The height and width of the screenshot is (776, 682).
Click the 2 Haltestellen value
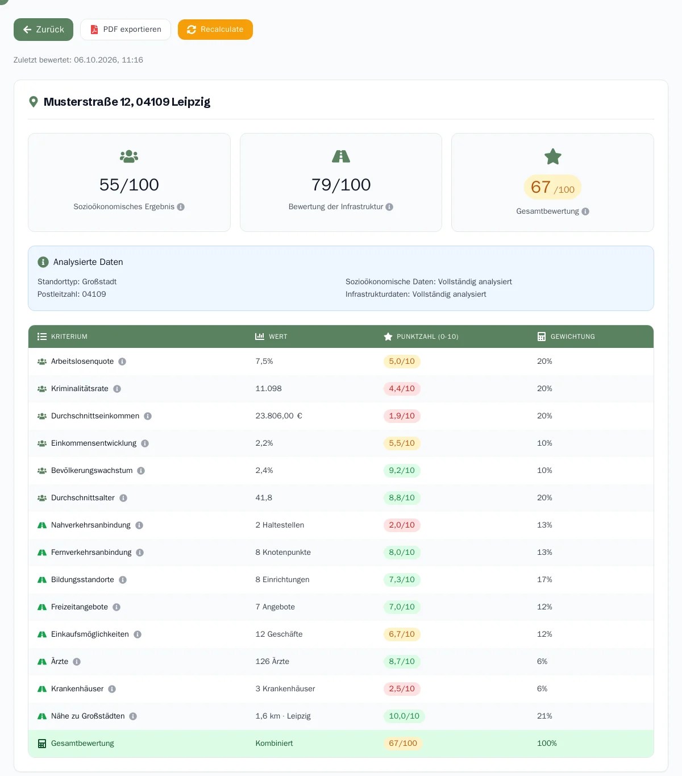pyautogui.click(x=280, y=525)
